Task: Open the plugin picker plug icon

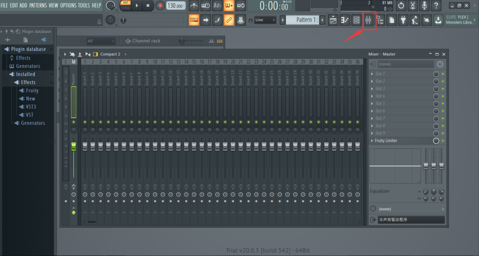Action: pos(403,20)
